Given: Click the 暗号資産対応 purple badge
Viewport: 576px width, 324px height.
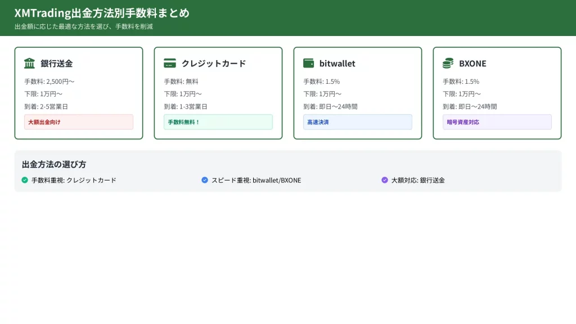Looking at the screenshot, I should (497, 122).
